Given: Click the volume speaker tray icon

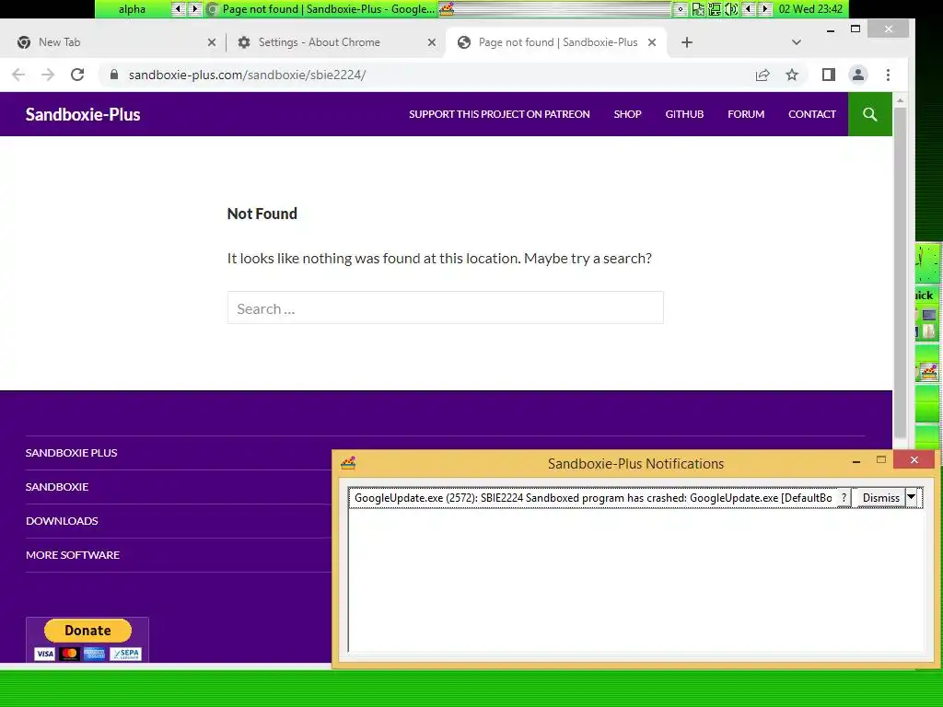Looking at the screenshot, I should click(x=731, y=9).
